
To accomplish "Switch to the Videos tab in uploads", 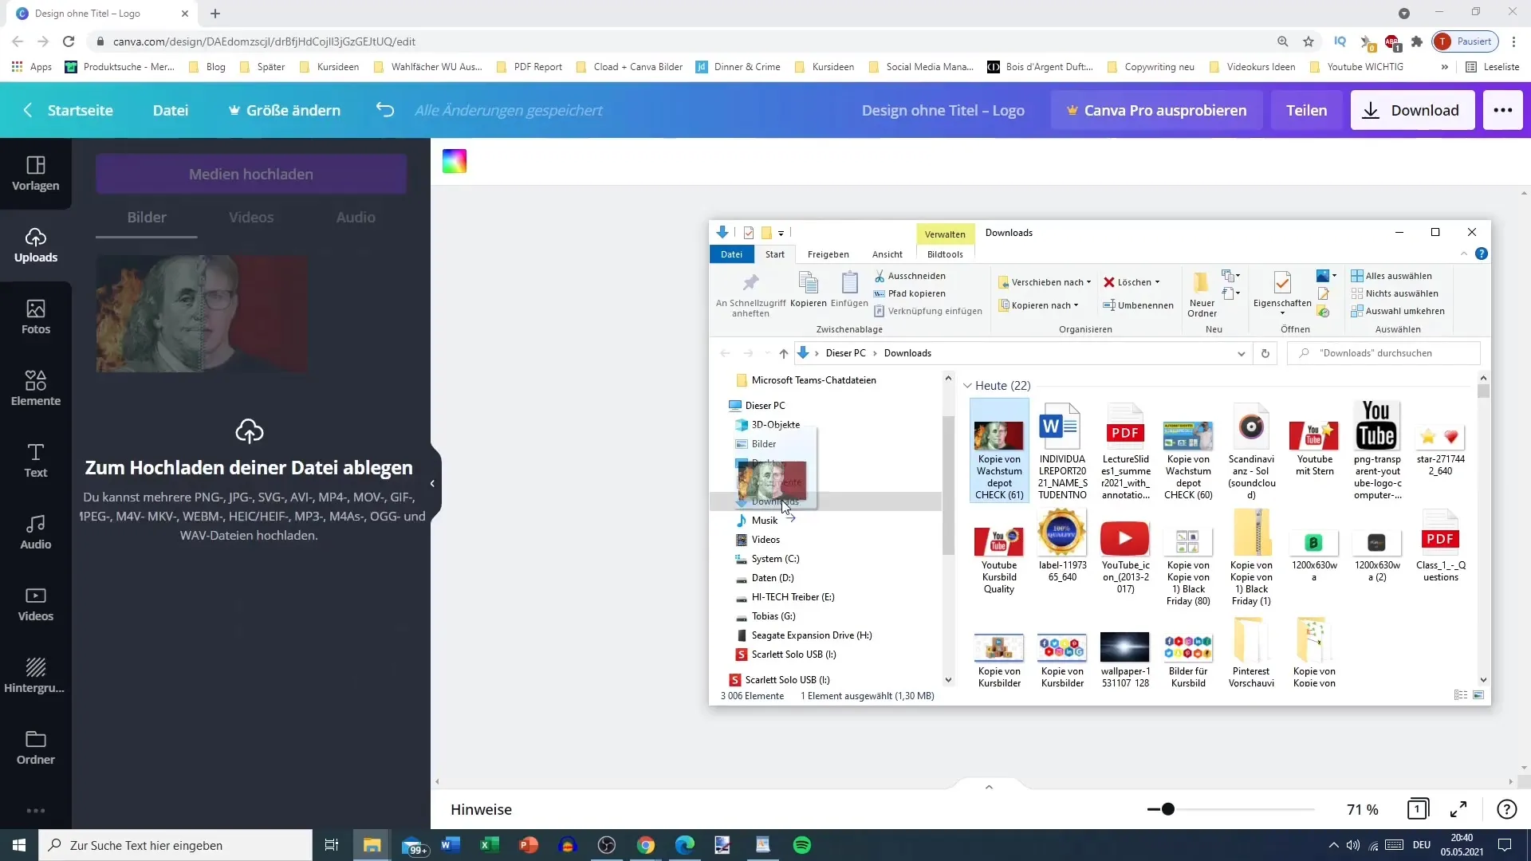I will pos(251,217).
